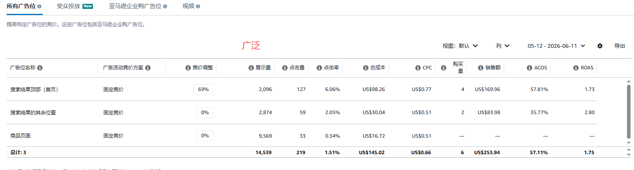Click info icon before 点击率 header
Image resolution: width=634 pixels, height=170 pixels.
pos(319,68)
